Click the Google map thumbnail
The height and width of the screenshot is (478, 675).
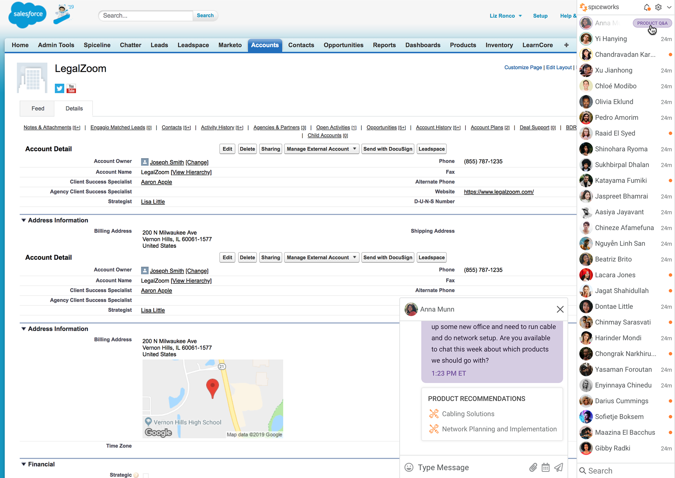pyautogui.click(x=213, y=399)
